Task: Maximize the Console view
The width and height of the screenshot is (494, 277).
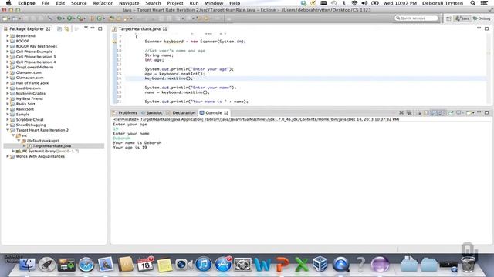Action: pyautogui.click(x=487, y=112)
